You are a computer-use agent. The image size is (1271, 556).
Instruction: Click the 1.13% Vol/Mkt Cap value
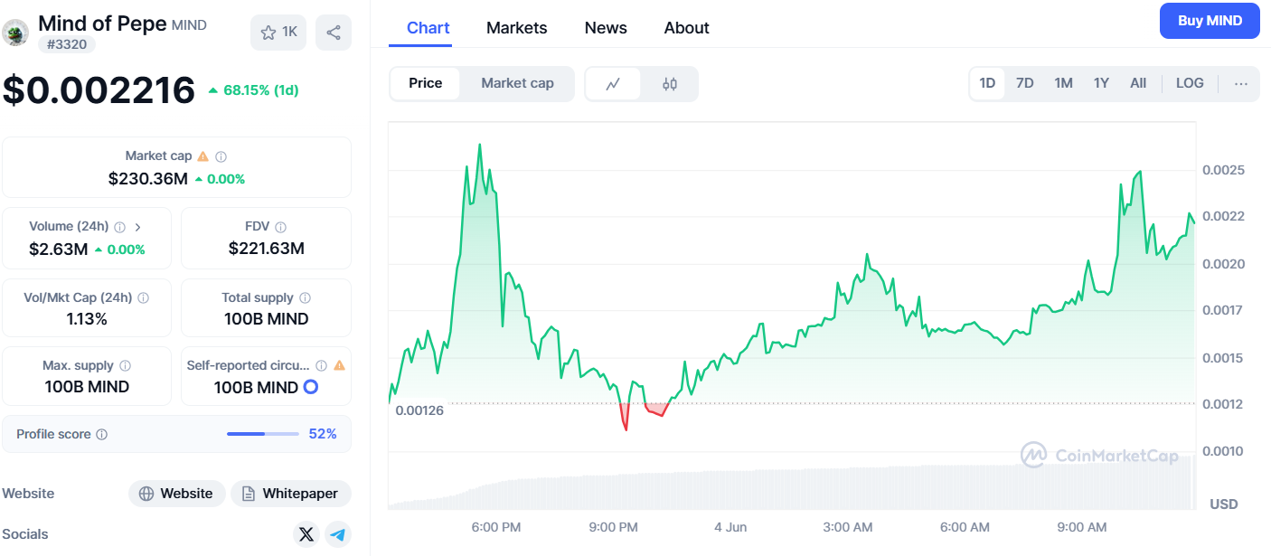pos(87,319)
